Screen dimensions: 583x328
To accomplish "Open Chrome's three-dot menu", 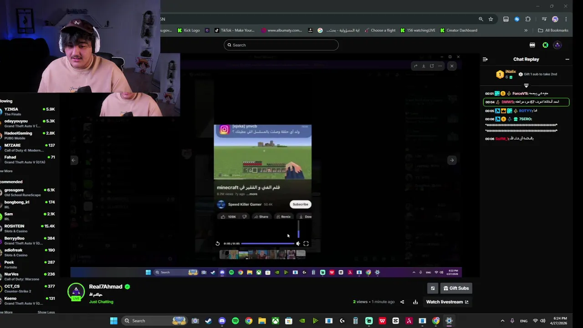I will [566, 19].
